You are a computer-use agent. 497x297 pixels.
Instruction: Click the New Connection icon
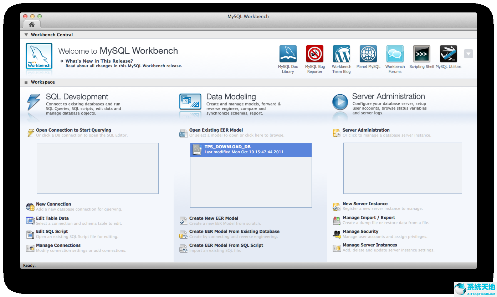30,206
